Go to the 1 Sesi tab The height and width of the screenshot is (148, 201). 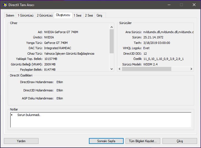coord(78,15)
